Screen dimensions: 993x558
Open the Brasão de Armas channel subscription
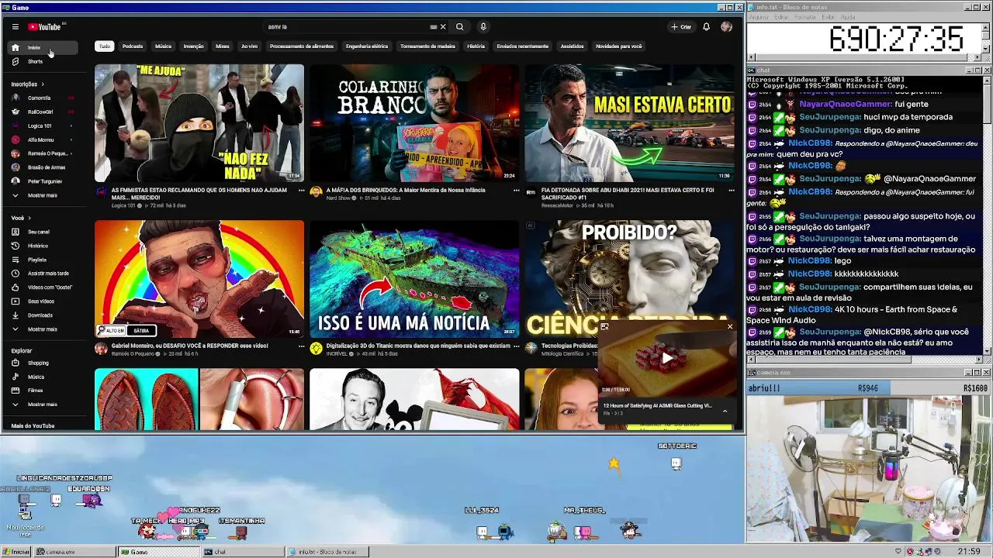tap(43, 167)
